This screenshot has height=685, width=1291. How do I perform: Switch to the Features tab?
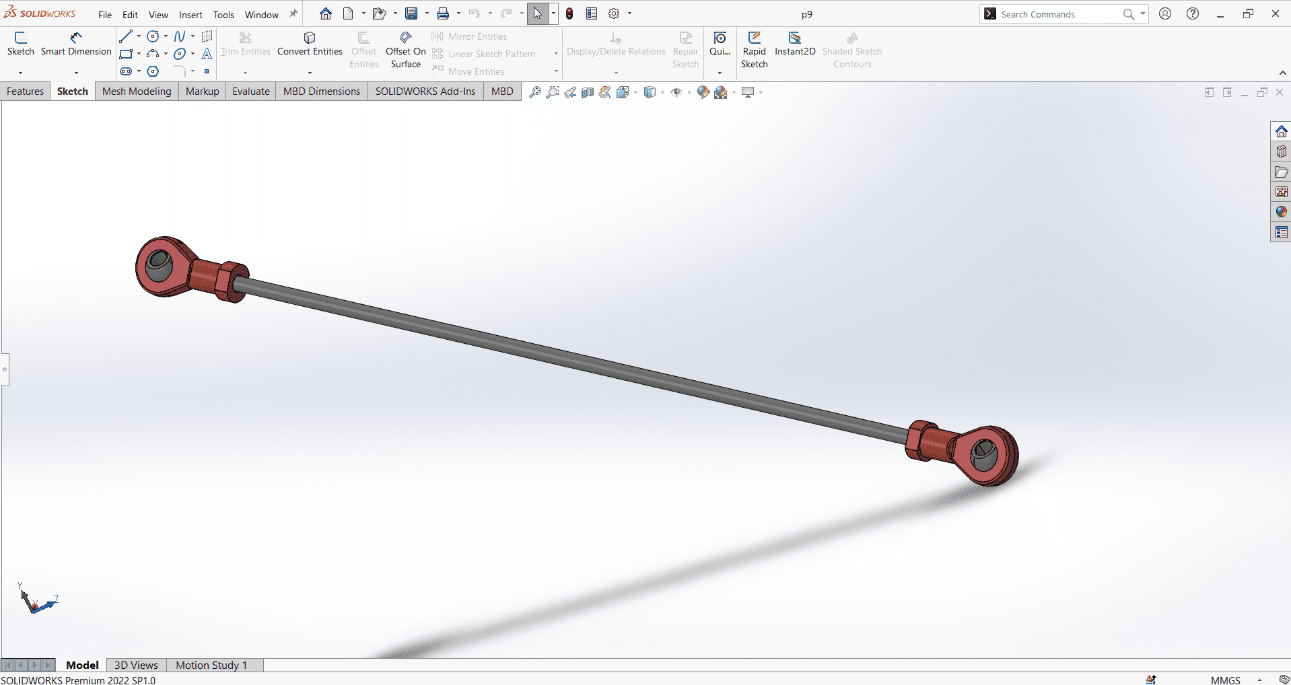tap(26, 92)
